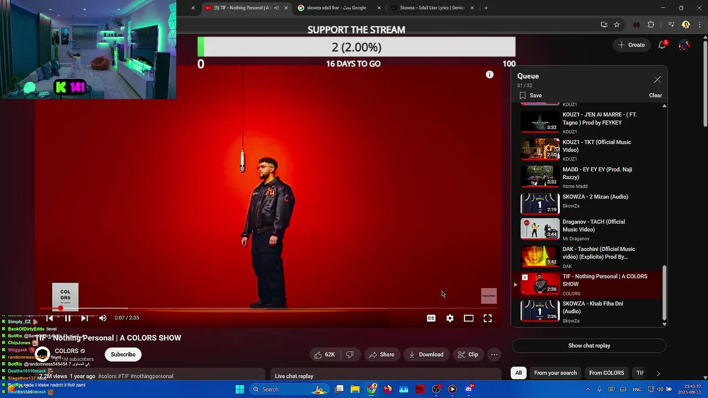Expand more filter chips with the arrow

658,373
